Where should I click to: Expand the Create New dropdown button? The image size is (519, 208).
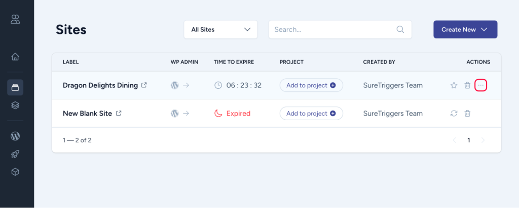click(x=465, y=29)
